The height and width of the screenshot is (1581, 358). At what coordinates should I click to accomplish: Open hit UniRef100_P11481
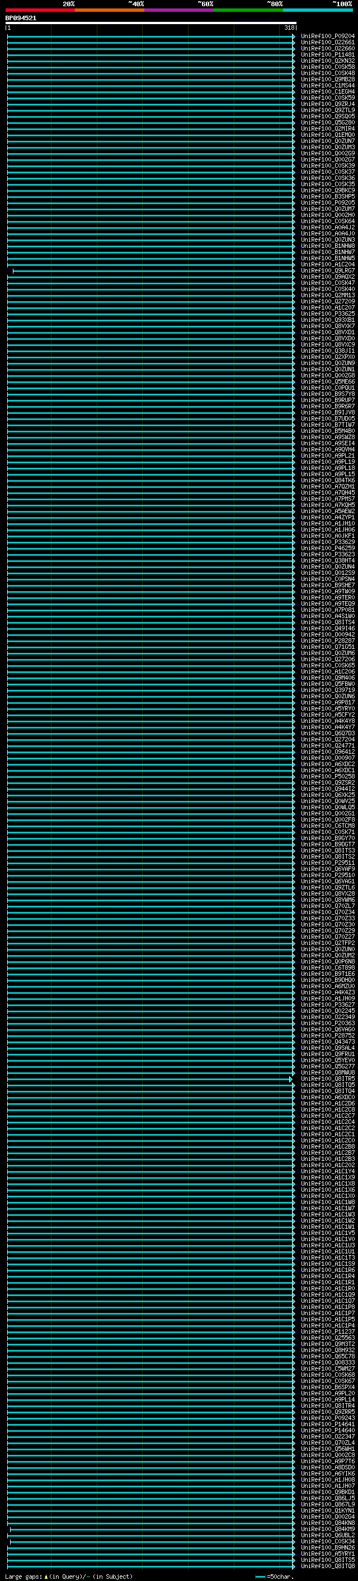pyautogui.click(x=327, y=54)
